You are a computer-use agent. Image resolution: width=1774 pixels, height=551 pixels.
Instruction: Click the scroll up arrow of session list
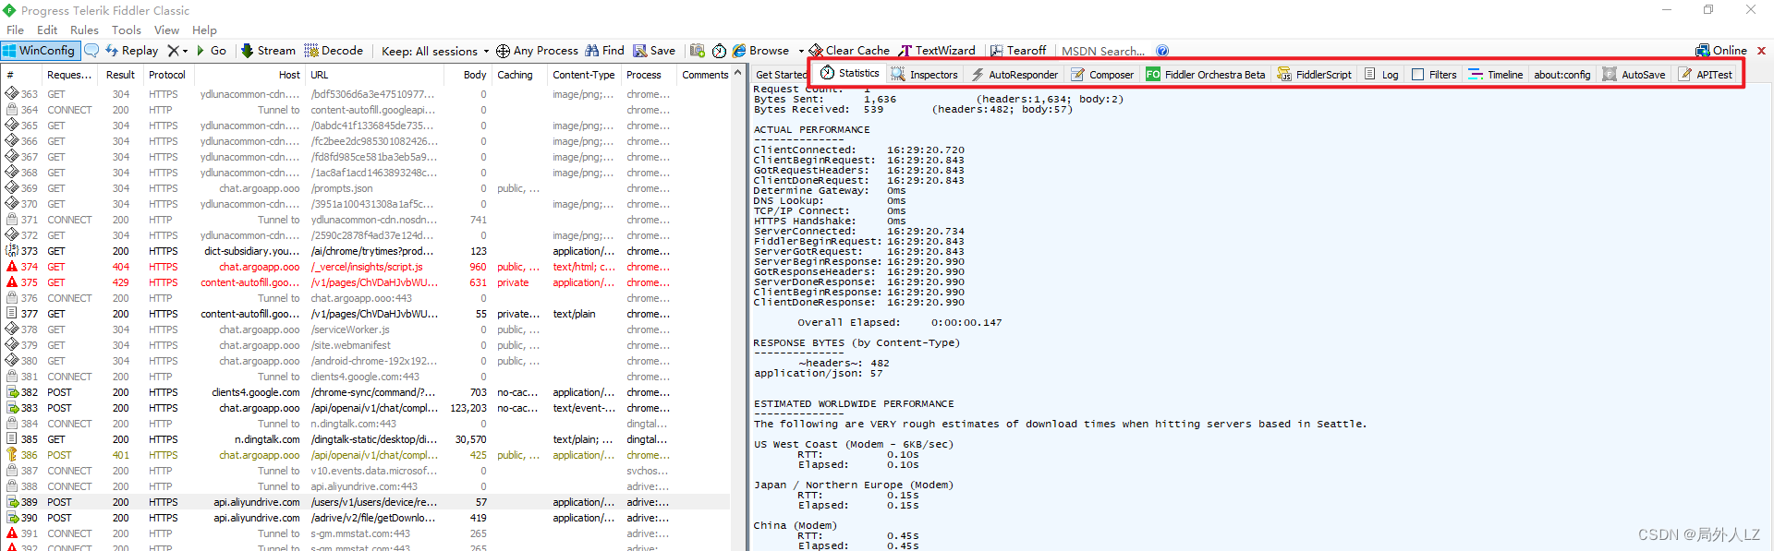pos(737,74)
